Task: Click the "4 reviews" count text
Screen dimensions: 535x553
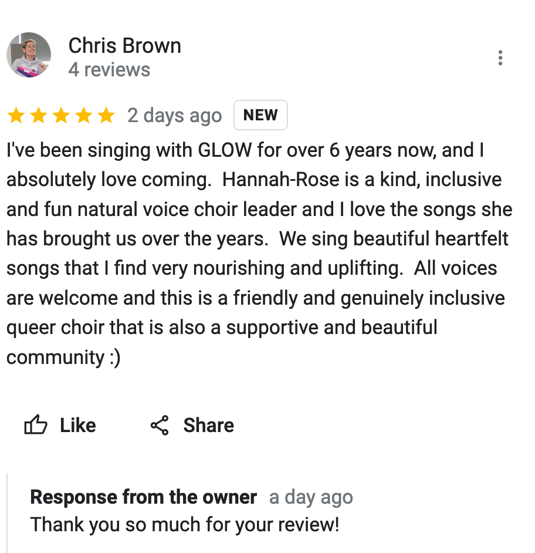Action: 109,70
